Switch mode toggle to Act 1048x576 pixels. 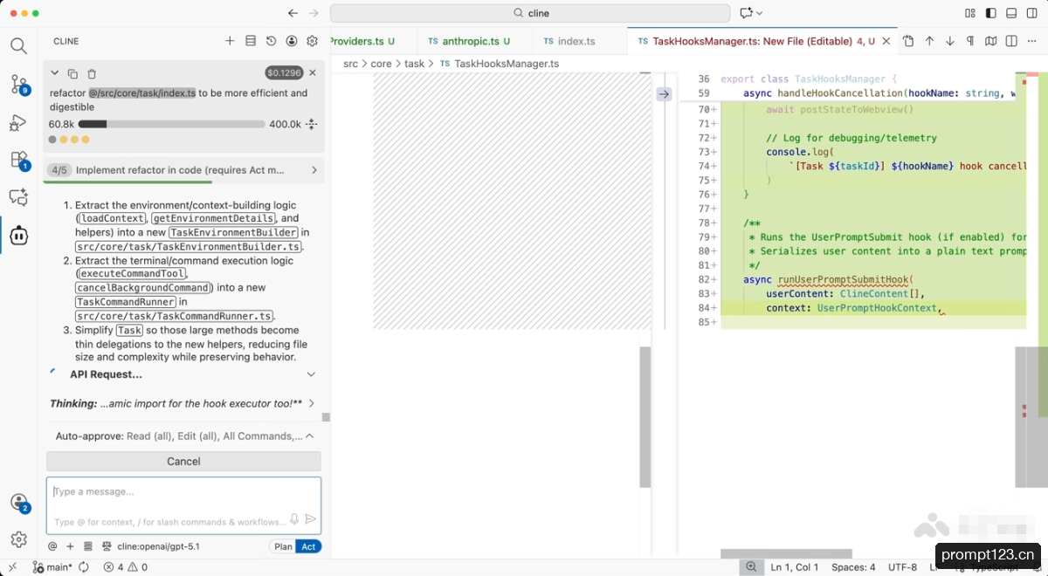(x=308, y=546)
